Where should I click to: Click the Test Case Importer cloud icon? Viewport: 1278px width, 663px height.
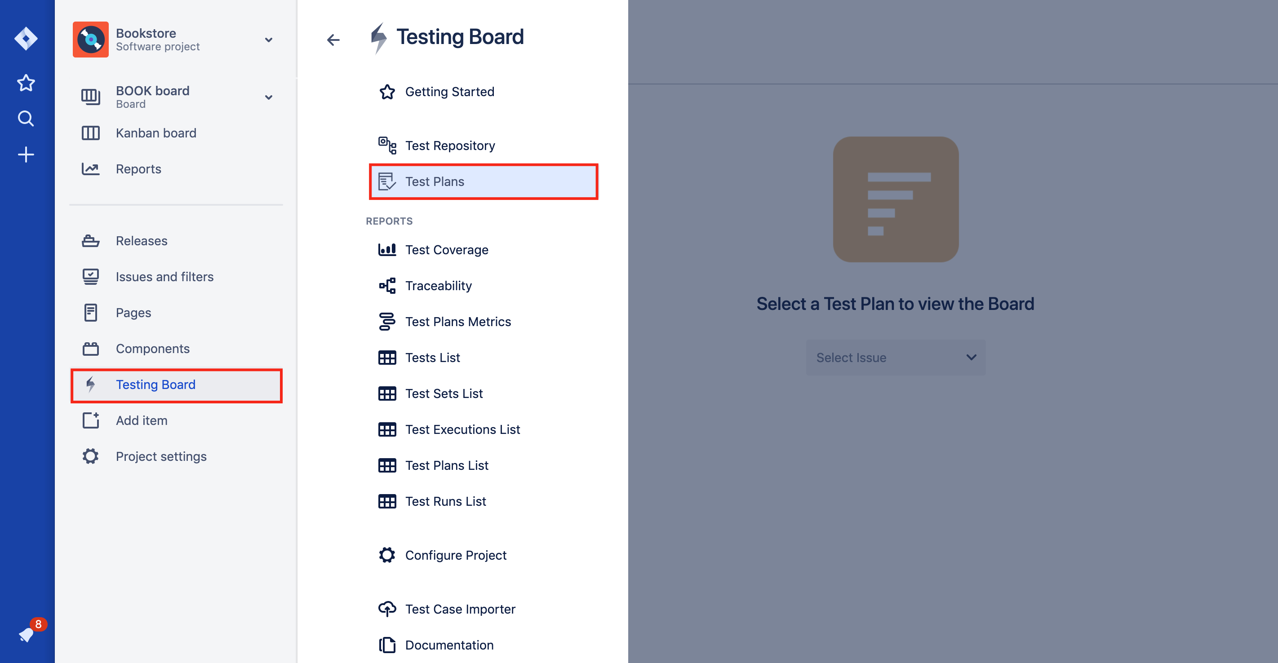pyautogui.click(x=387, y=609)
